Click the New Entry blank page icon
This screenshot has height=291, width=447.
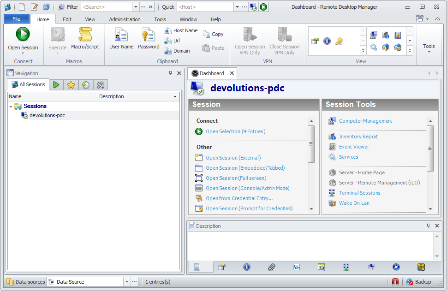click(x=22, y=7)
